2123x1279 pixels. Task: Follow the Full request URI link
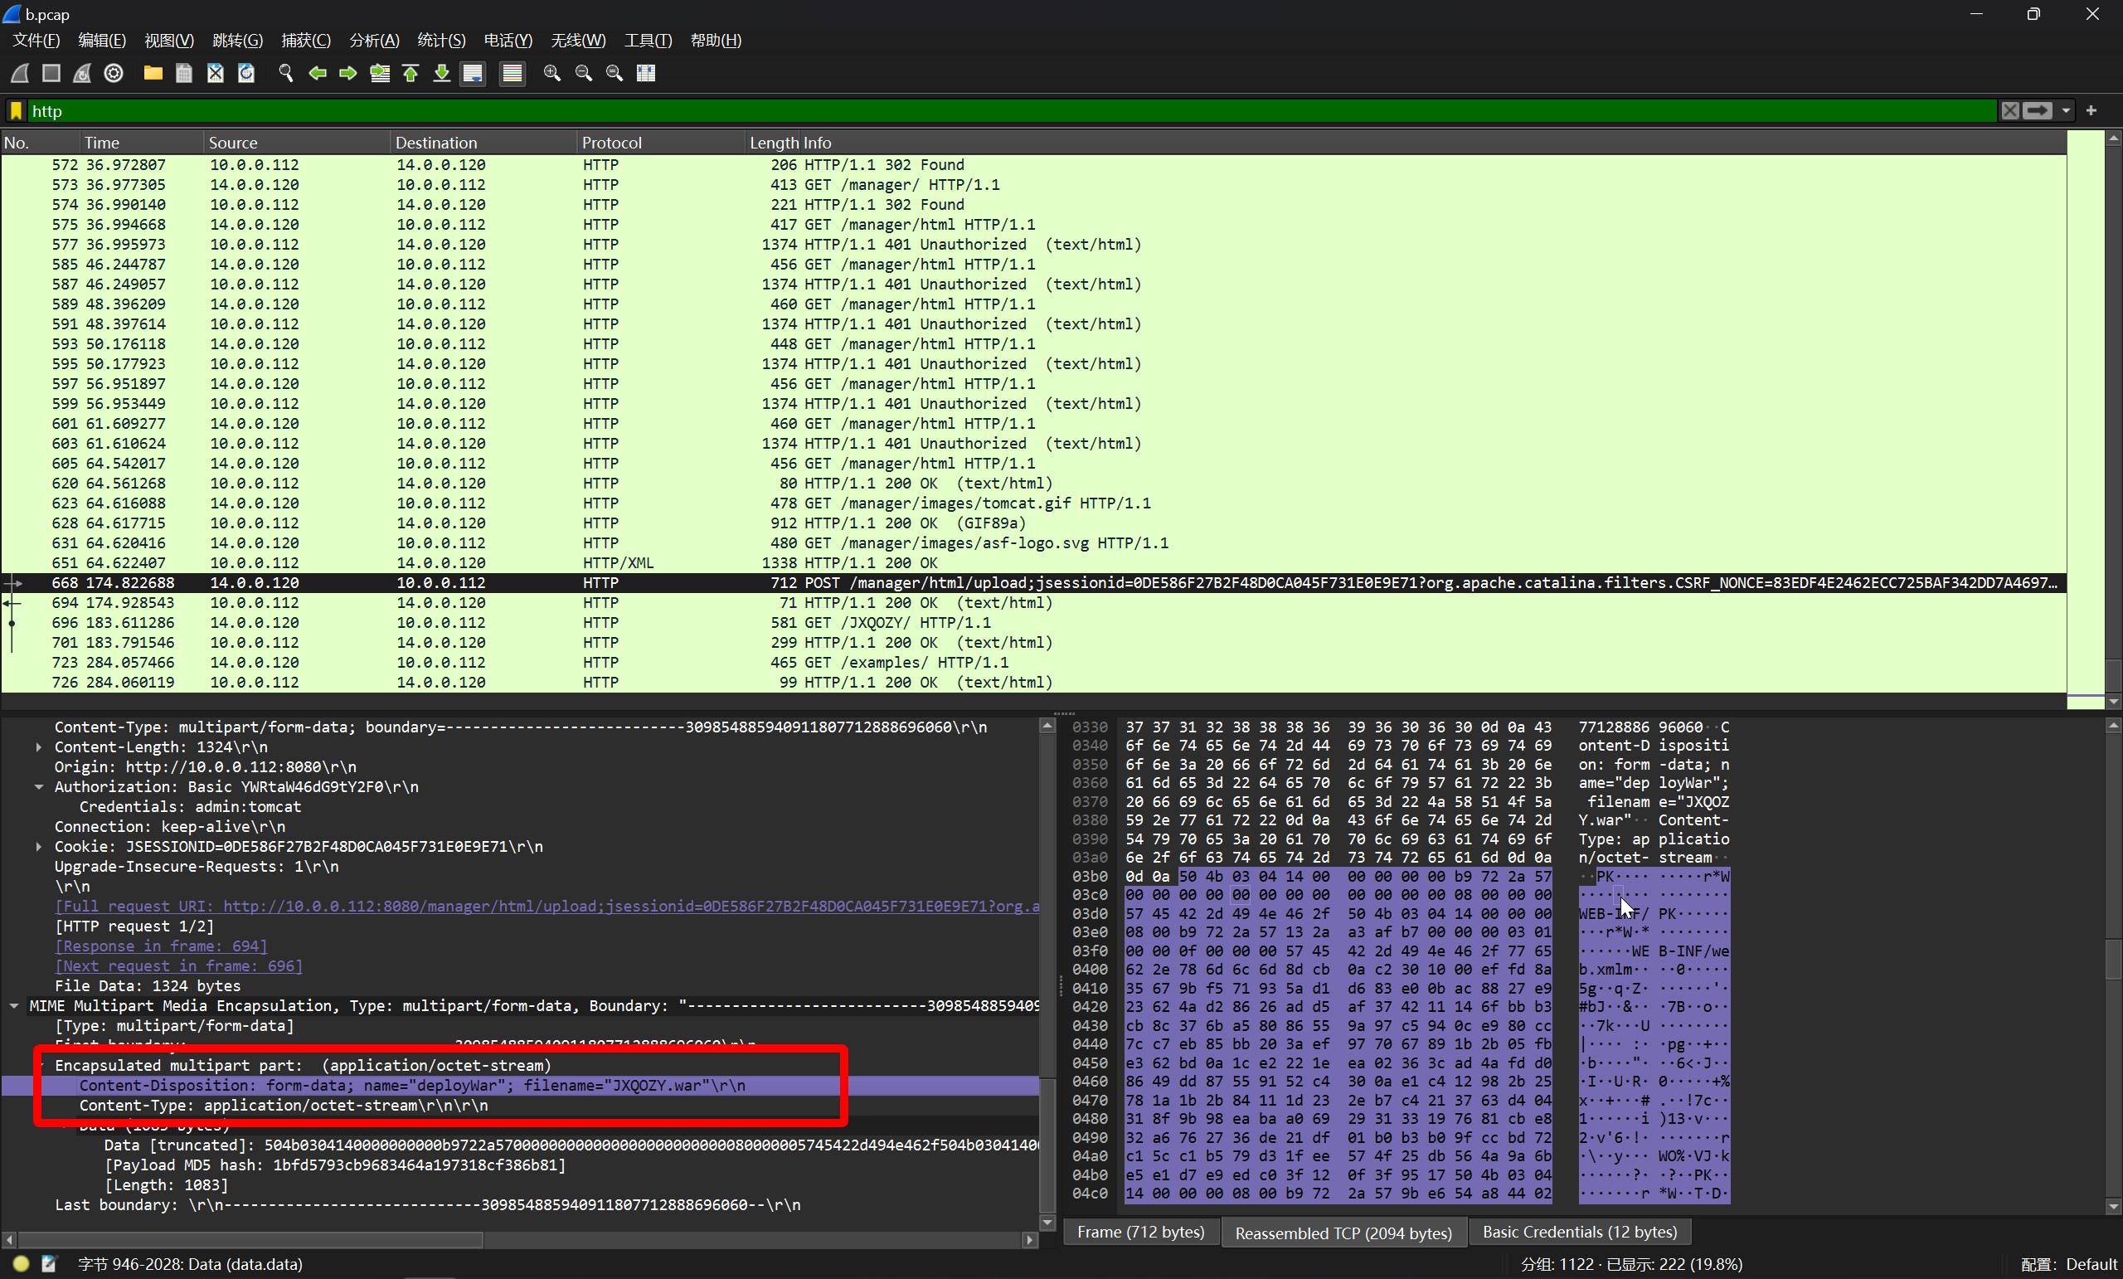point(547,907)
